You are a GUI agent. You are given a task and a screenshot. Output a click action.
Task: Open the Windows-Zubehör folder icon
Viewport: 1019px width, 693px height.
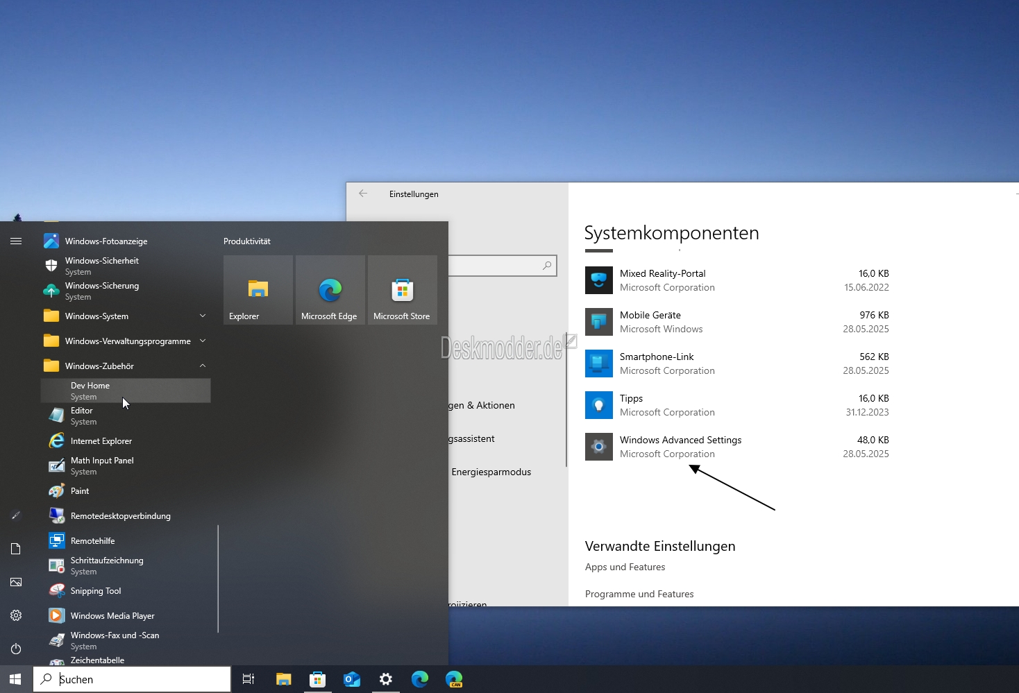point(51,366)
